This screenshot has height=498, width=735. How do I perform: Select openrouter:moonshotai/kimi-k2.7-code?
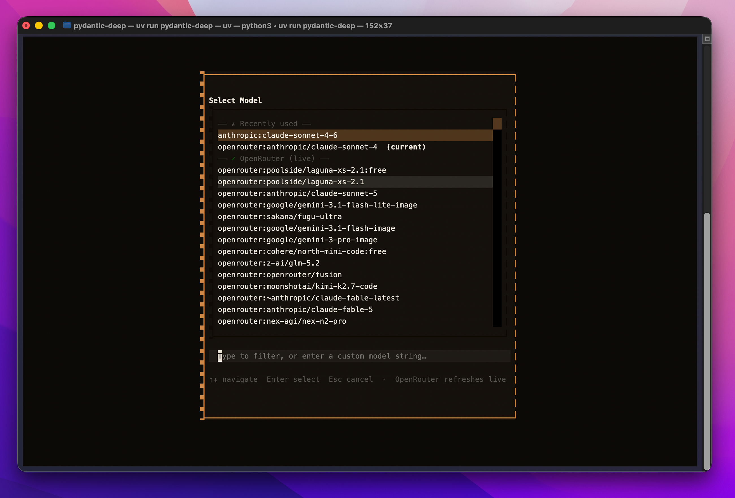(355, 286)
